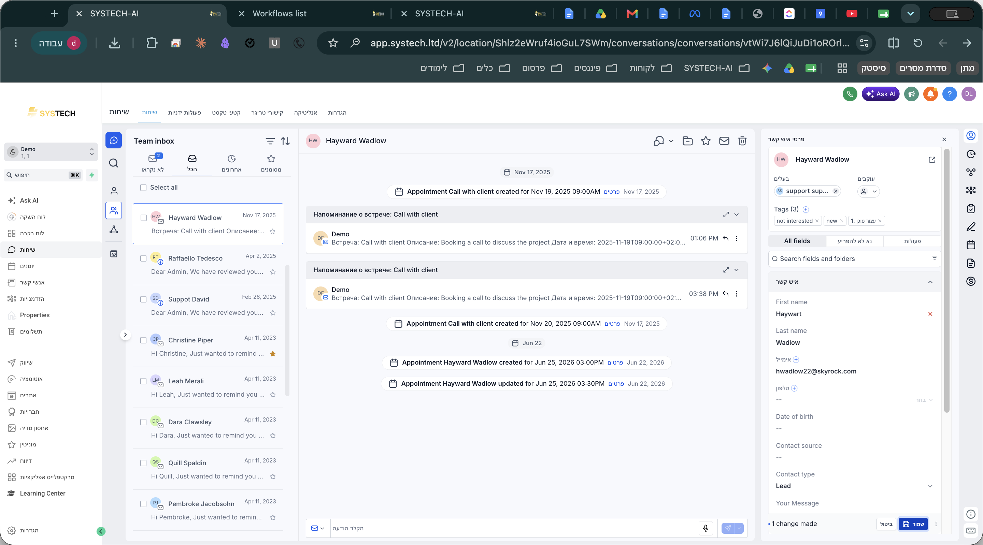Screen dimensions: 983x545
Task: Tick the Pembroke Jacobsohn conversation checkbox
Action: 143,504
